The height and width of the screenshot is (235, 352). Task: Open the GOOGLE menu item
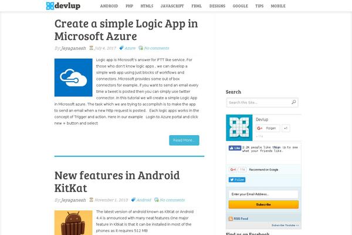[x=240, y=6]
